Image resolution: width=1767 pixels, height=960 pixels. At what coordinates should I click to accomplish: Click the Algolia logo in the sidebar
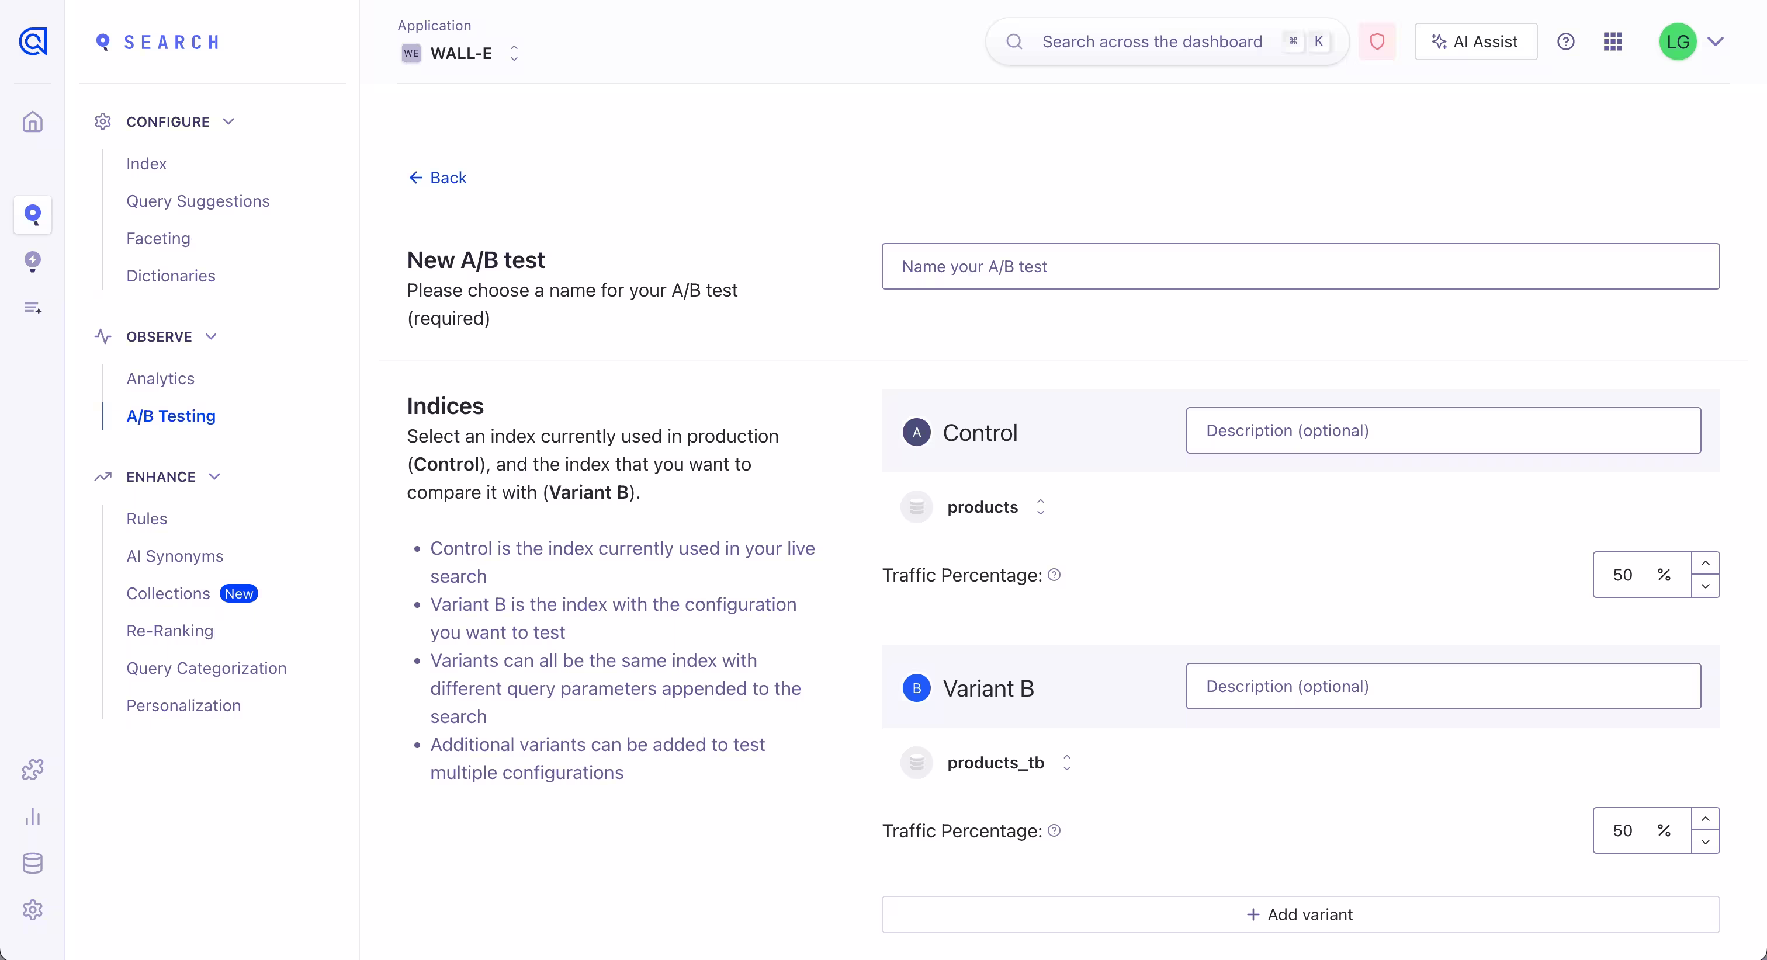pyautogui.click(x=32, y=41)
